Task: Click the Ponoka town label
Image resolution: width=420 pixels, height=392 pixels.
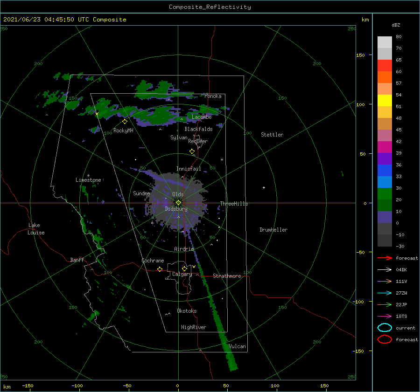Action: point(213,96)
